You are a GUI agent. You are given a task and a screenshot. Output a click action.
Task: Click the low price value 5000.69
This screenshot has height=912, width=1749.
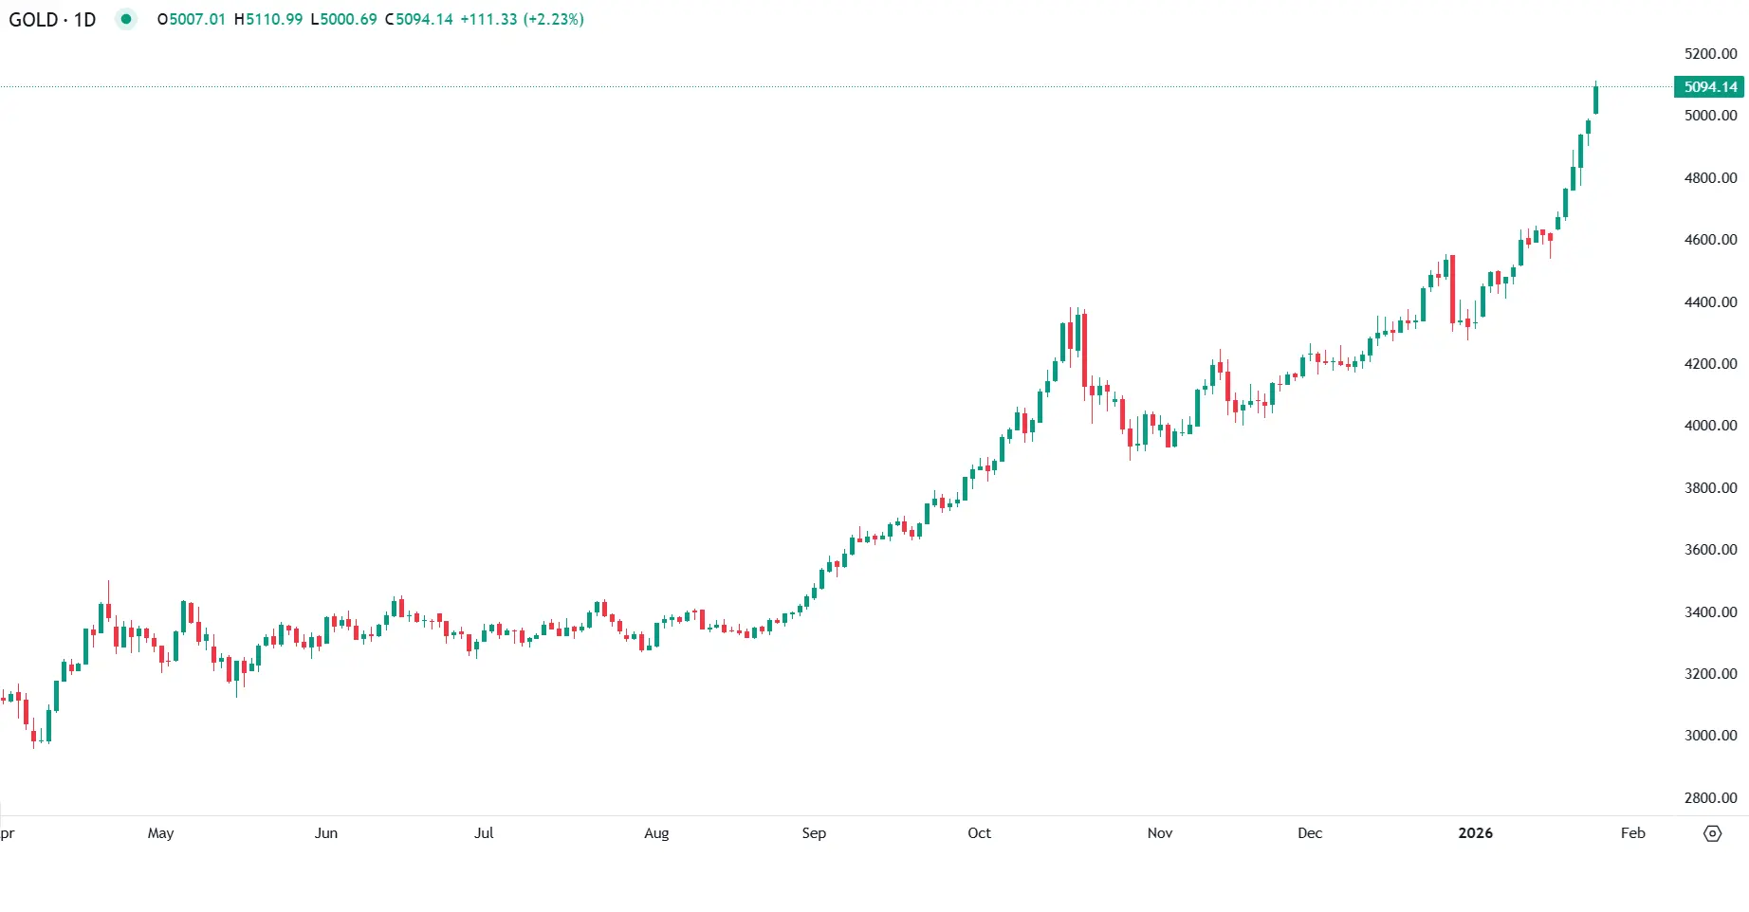click(x=348, y=19)
